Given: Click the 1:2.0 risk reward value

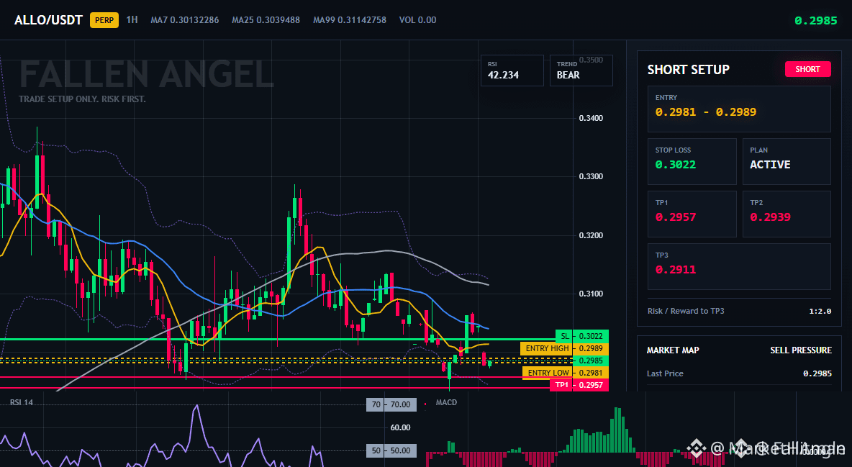Looking at the screenshot, I should coord(820,312).
